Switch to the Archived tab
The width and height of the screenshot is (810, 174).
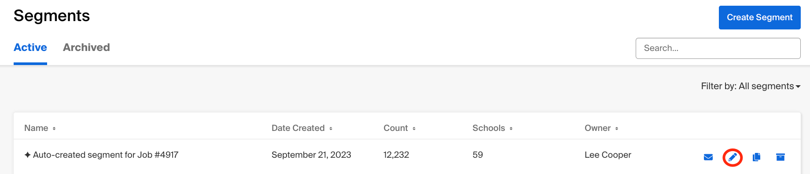(86, 47)
